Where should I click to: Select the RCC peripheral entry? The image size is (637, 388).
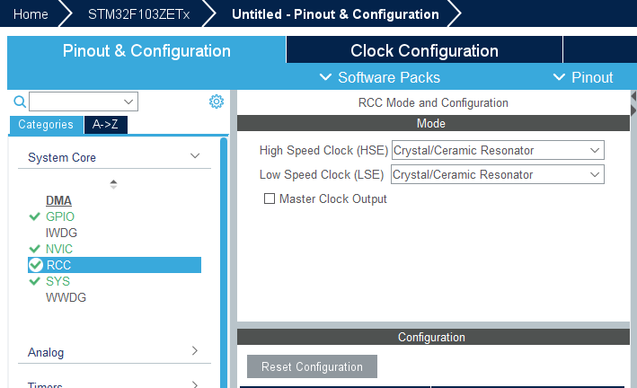[x=115, y=265]
